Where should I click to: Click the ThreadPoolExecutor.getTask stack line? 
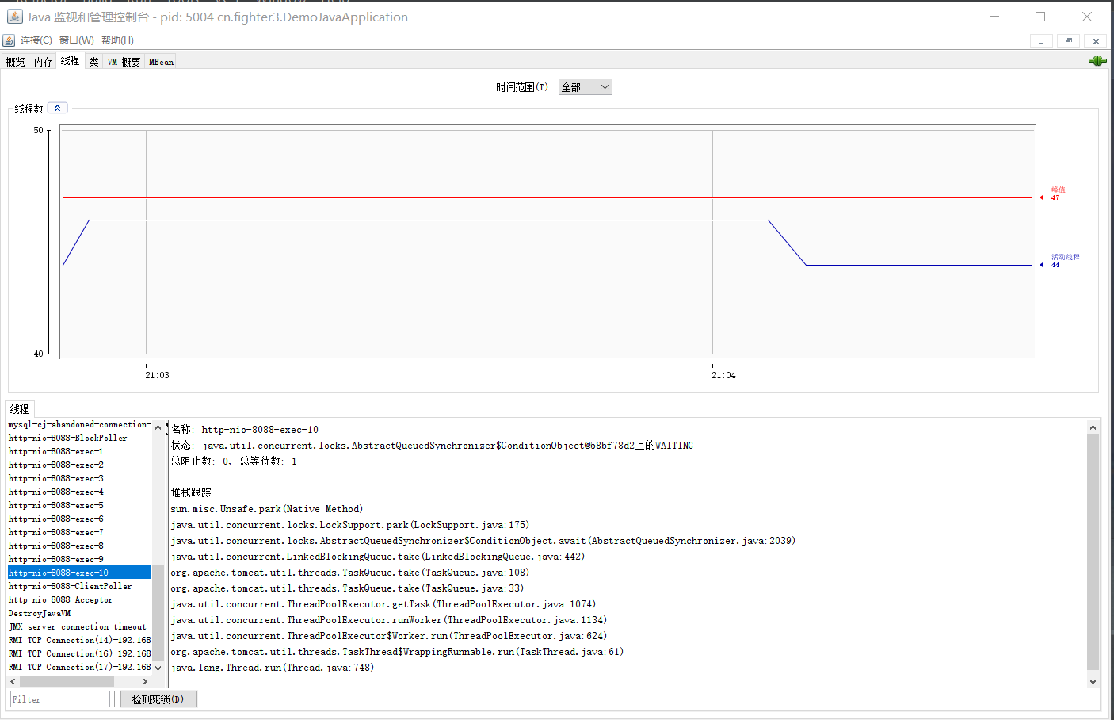(383, 604)
